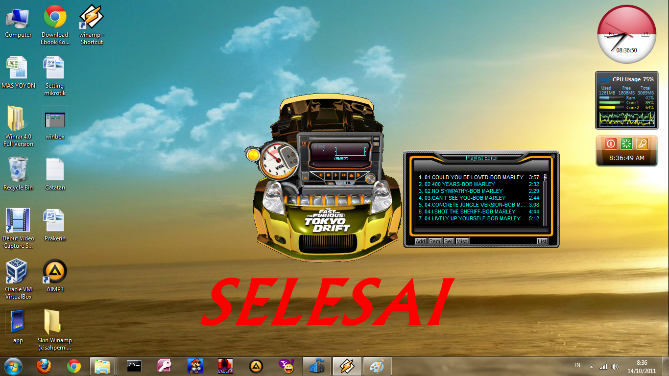Select the Recycle Bin icon
The width and height of the screenshot is (669, 376).
pyautogui.click(x=18, y=174)
